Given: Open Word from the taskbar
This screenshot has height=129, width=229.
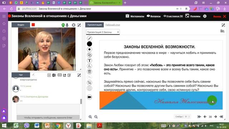Looking at the screenshot, I should (37, 125).
